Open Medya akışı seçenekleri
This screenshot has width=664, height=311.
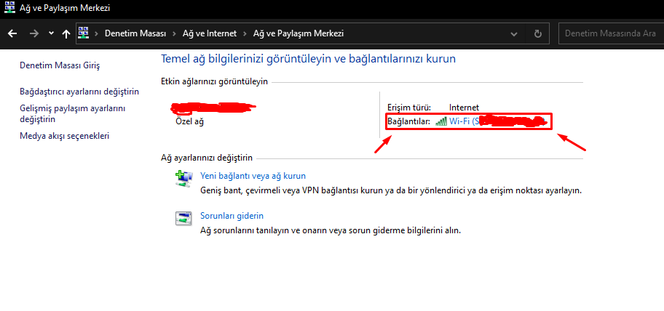64,136
